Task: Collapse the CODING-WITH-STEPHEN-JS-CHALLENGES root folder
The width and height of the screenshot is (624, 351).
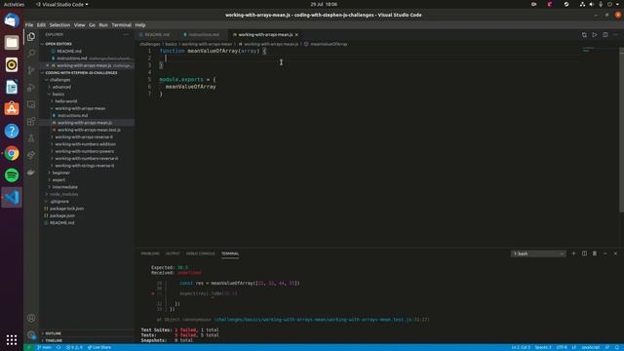Action: [x=81, y=73]
